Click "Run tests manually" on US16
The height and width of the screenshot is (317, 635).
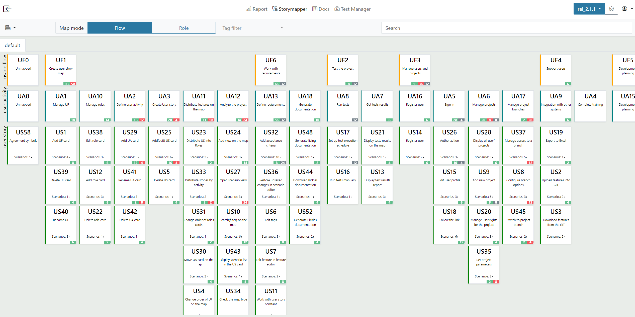click(343, 180)
